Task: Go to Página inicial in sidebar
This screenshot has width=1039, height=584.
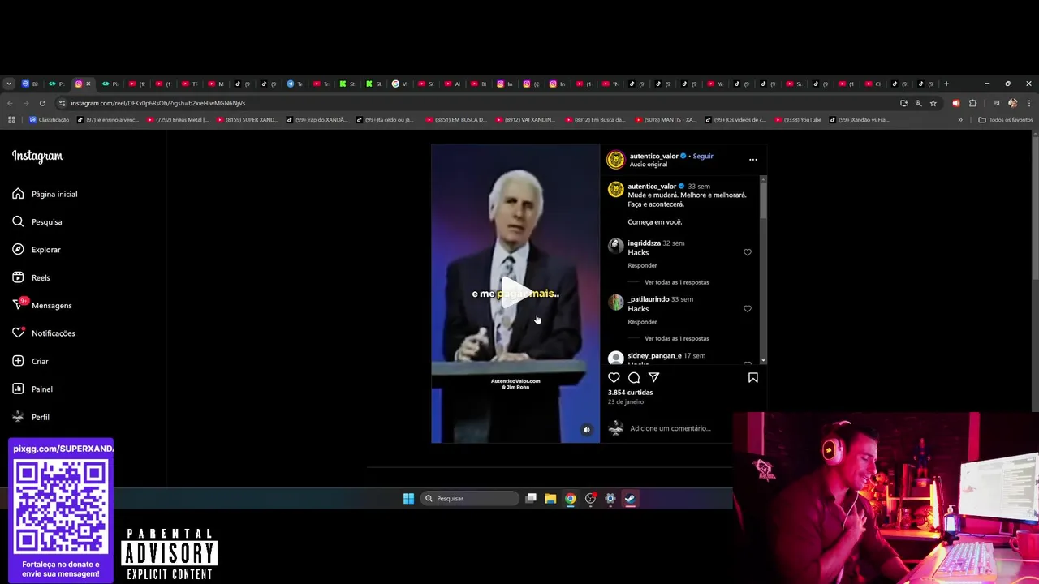Action: (45, 194)
